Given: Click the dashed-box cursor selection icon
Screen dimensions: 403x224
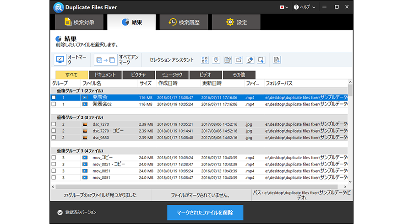Looking at the screenshot, I should click(261, 60).
